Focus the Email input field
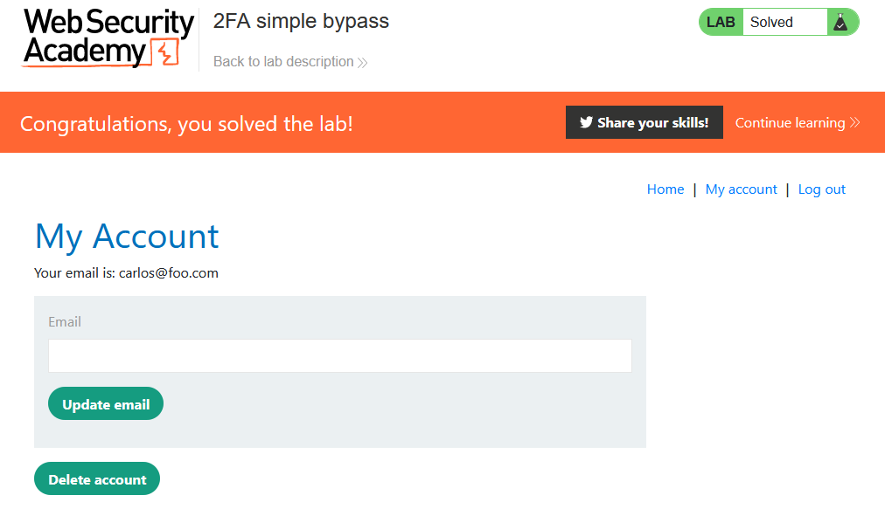Viewport: 885px width, 509px height. pos(339,356)
